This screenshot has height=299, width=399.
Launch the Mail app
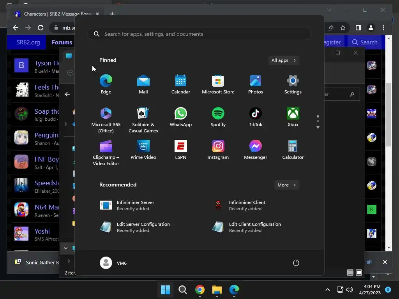[143, 84]
